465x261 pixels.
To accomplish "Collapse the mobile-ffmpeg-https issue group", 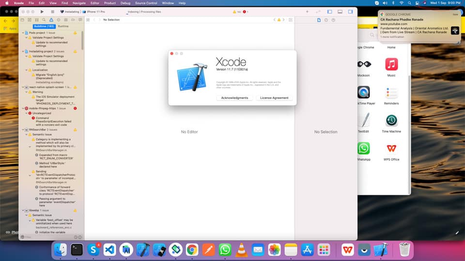I will click(22, 108).
